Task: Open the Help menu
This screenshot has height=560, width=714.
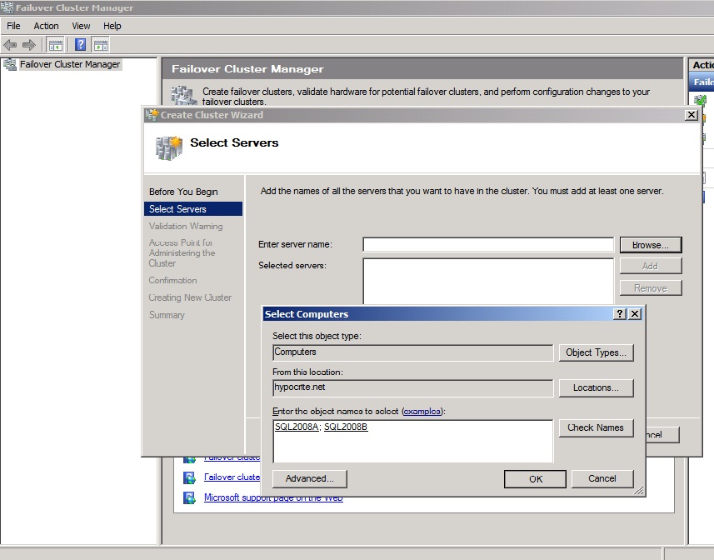Action: pos(112,26)
